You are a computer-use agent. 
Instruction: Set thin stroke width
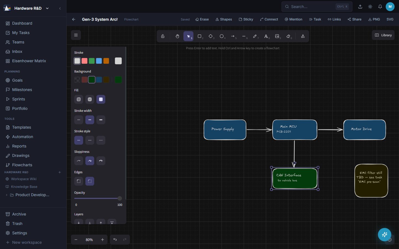(x=79, y=120)
